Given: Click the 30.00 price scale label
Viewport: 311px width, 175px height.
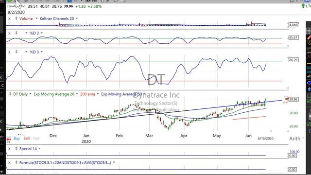Looking at the screenshot, I should point(294,113).
